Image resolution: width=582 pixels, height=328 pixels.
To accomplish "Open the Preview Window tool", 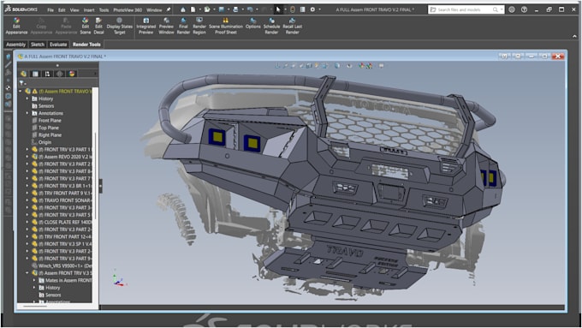I will pos(166,26).
